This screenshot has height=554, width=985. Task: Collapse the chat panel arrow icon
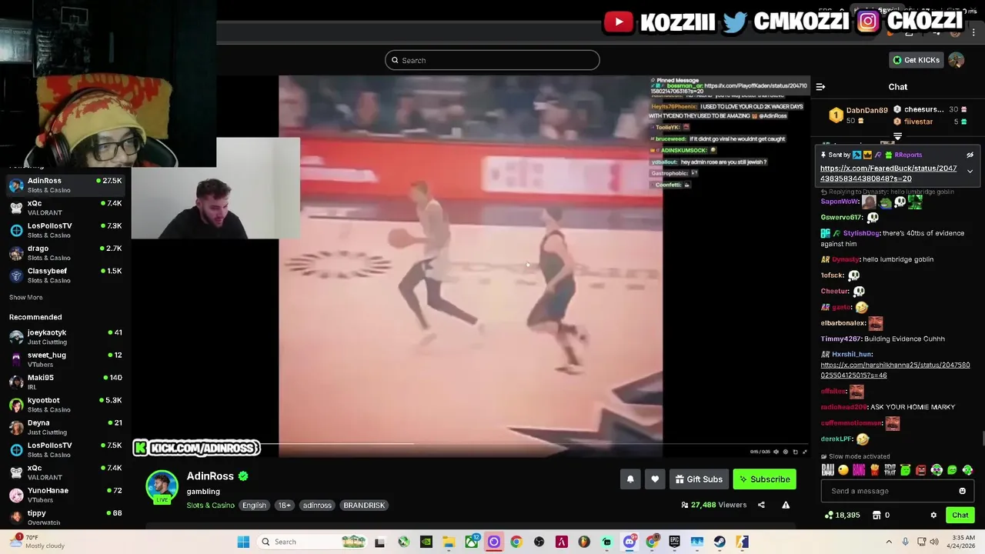820,87
